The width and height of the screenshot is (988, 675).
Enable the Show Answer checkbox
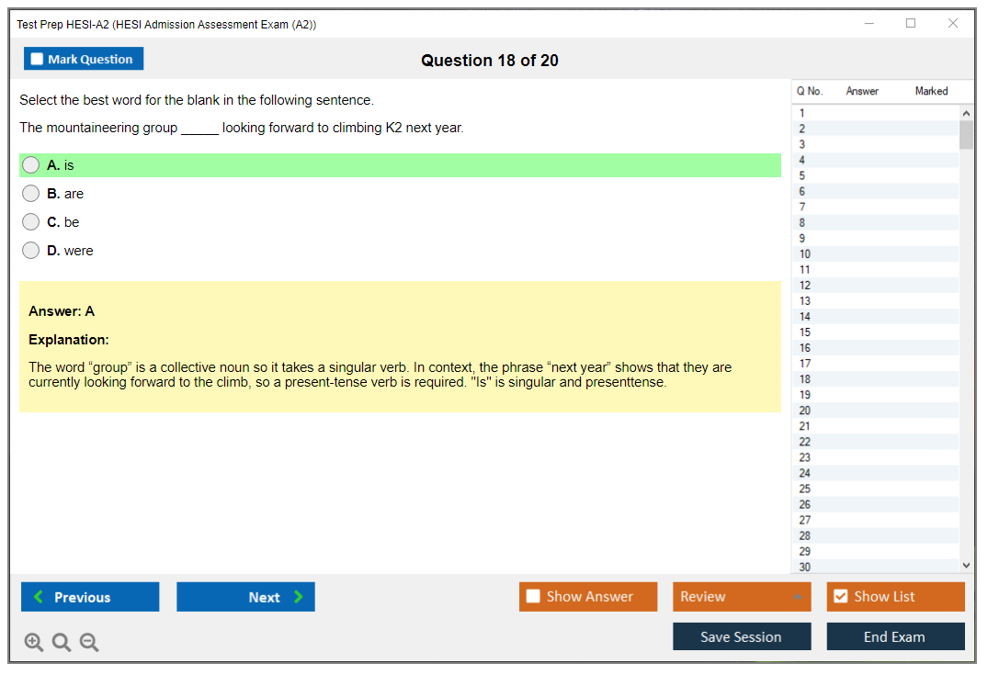533,597
